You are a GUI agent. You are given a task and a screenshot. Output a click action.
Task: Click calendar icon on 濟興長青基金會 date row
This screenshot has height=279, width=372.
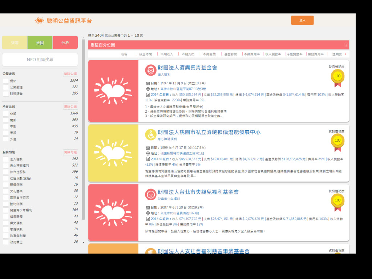click(x=148, y=83)
